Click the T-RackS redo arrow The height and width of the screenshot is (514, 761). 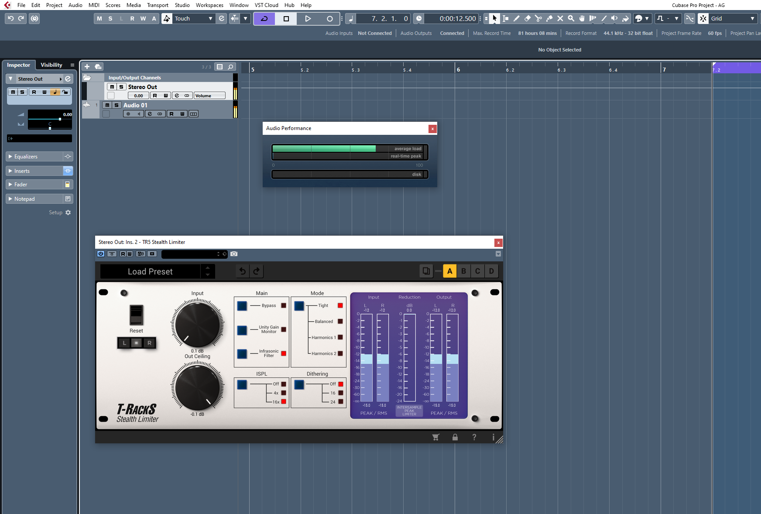tap(257, 271)
